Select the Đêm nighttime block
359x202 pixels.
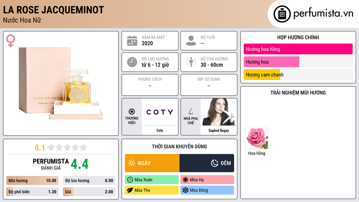pyautogui.click(x=207, y=163)
